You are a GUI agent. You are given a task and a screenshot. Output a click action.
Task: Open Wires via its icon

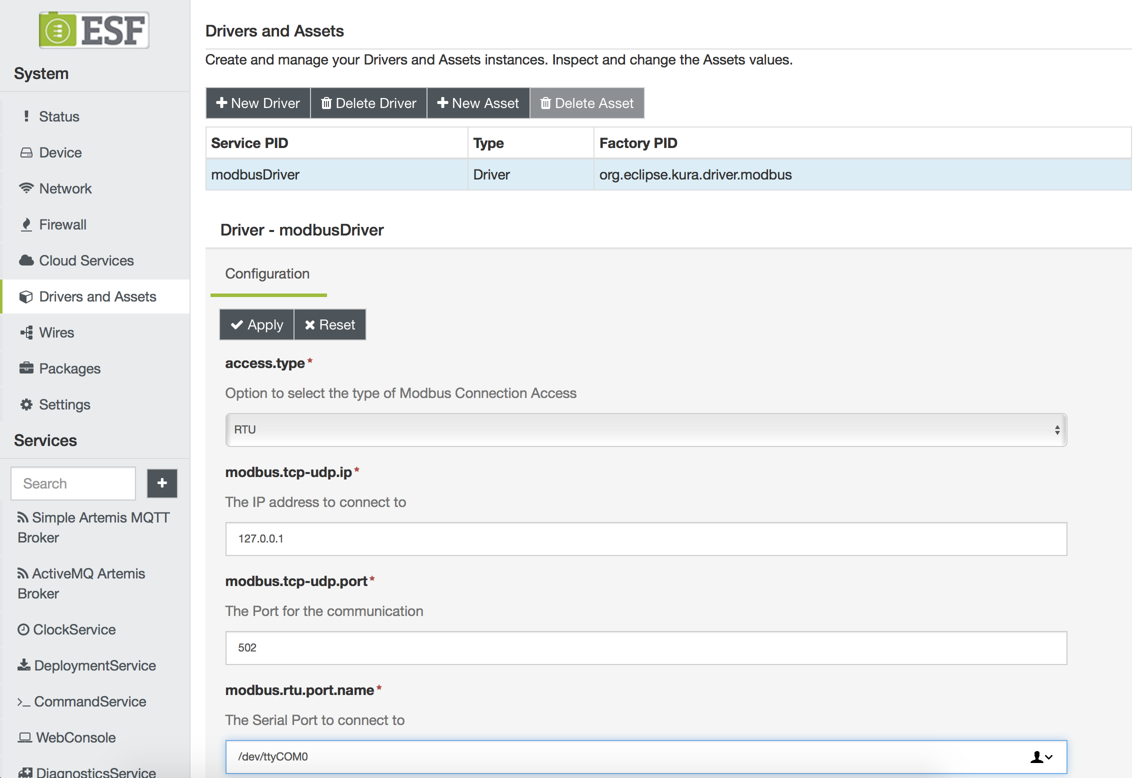pyautogui.click(x=26, y=332)
